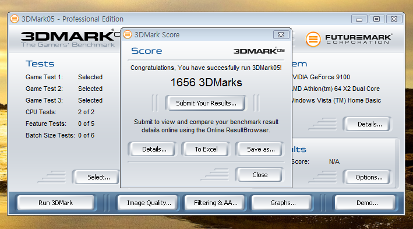Click Windows Vista Home Basic text
This screenshot has height=229, width=413.
click(337, 100)
